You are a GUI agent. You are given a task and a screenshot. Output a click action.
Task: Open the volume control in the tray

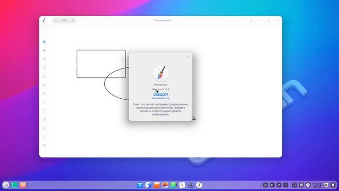pos(272,185)
